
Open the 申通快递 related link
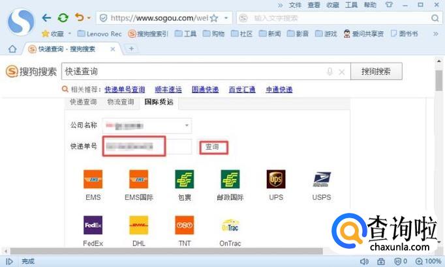pos(279,89)
